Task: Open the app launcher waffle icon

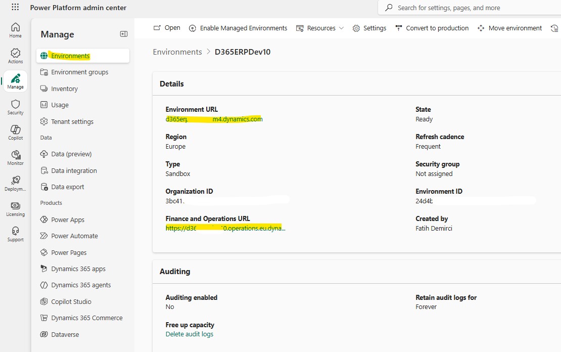Action: (15, 7)
